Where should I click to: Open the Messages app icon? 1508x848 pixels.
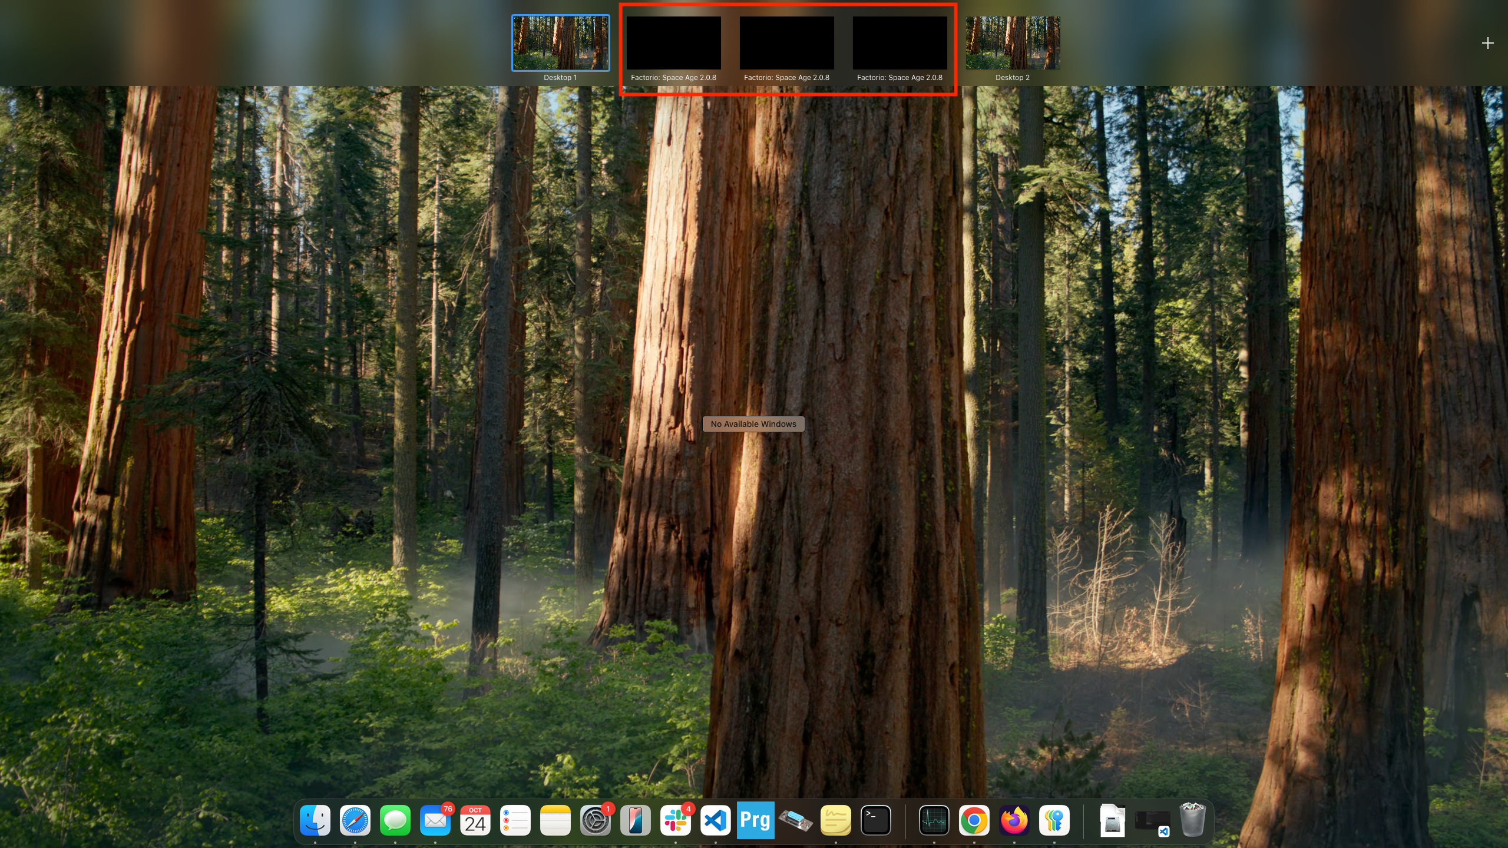click(x=395, y=820)
